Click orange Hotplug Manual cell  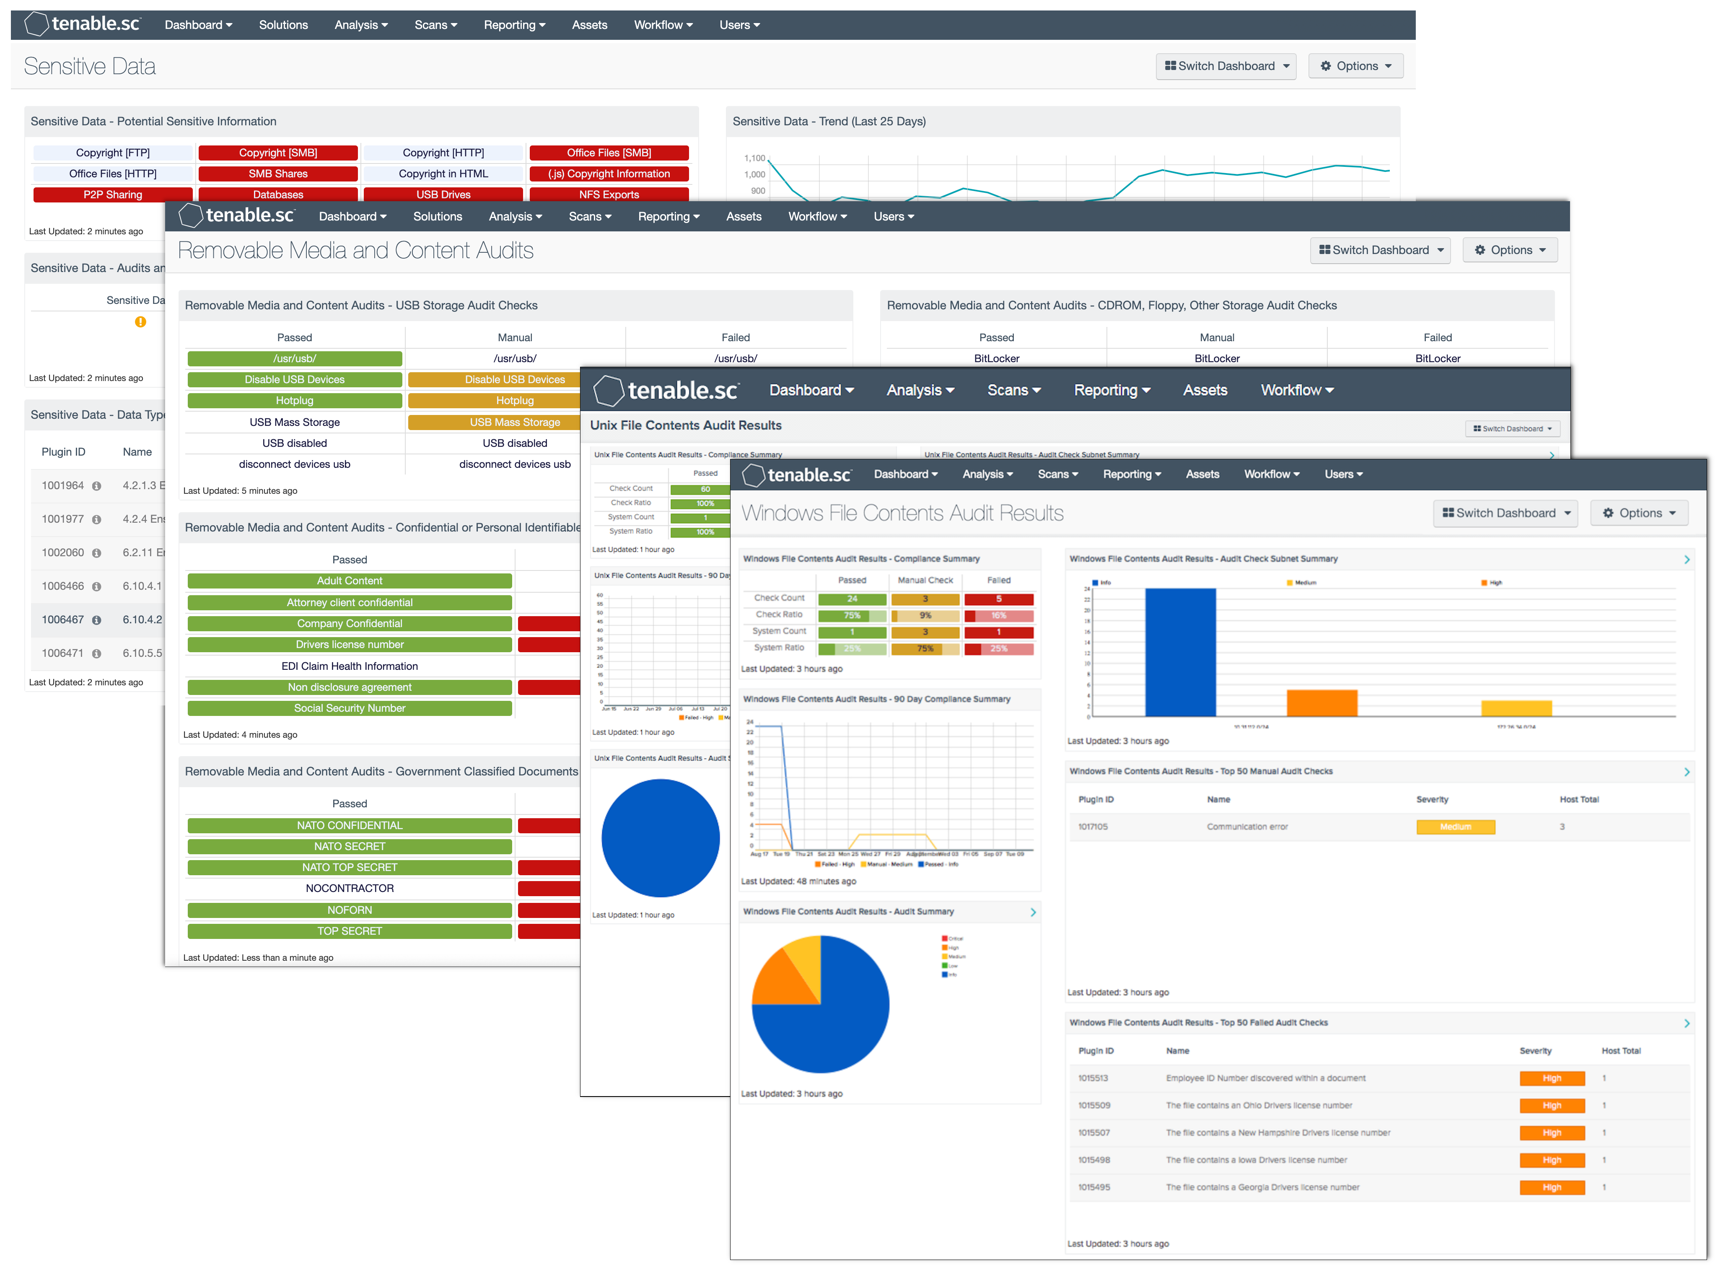(x=494, y=401)
